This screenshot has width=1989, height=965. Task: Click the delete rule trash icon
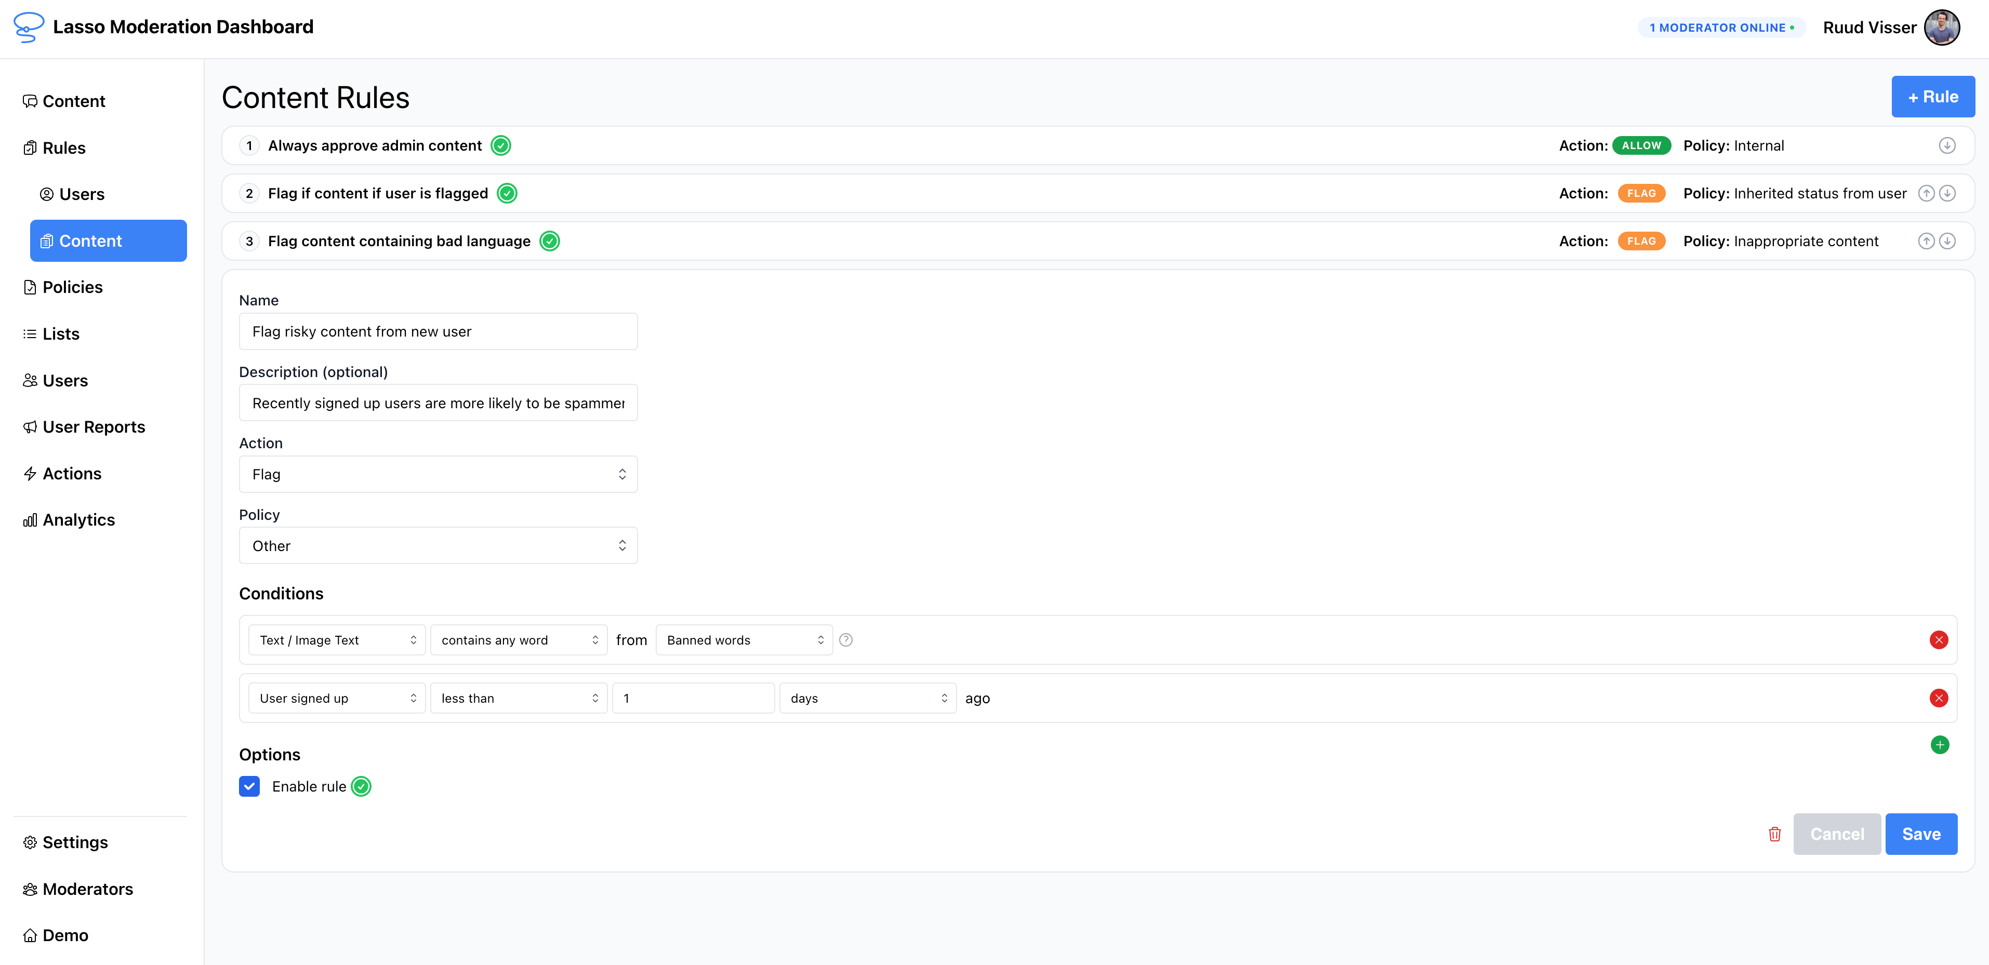[1774, 834]
